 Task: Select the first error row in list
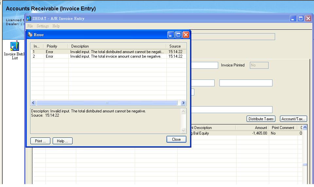click(x=108, y=52)
